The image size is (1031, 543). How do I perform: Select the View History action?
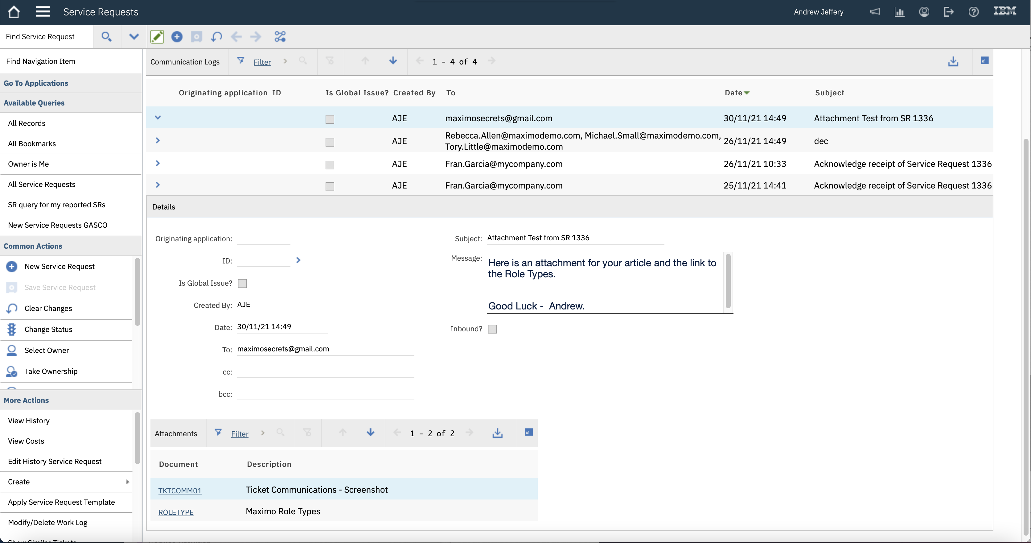[x=29, y=421]
